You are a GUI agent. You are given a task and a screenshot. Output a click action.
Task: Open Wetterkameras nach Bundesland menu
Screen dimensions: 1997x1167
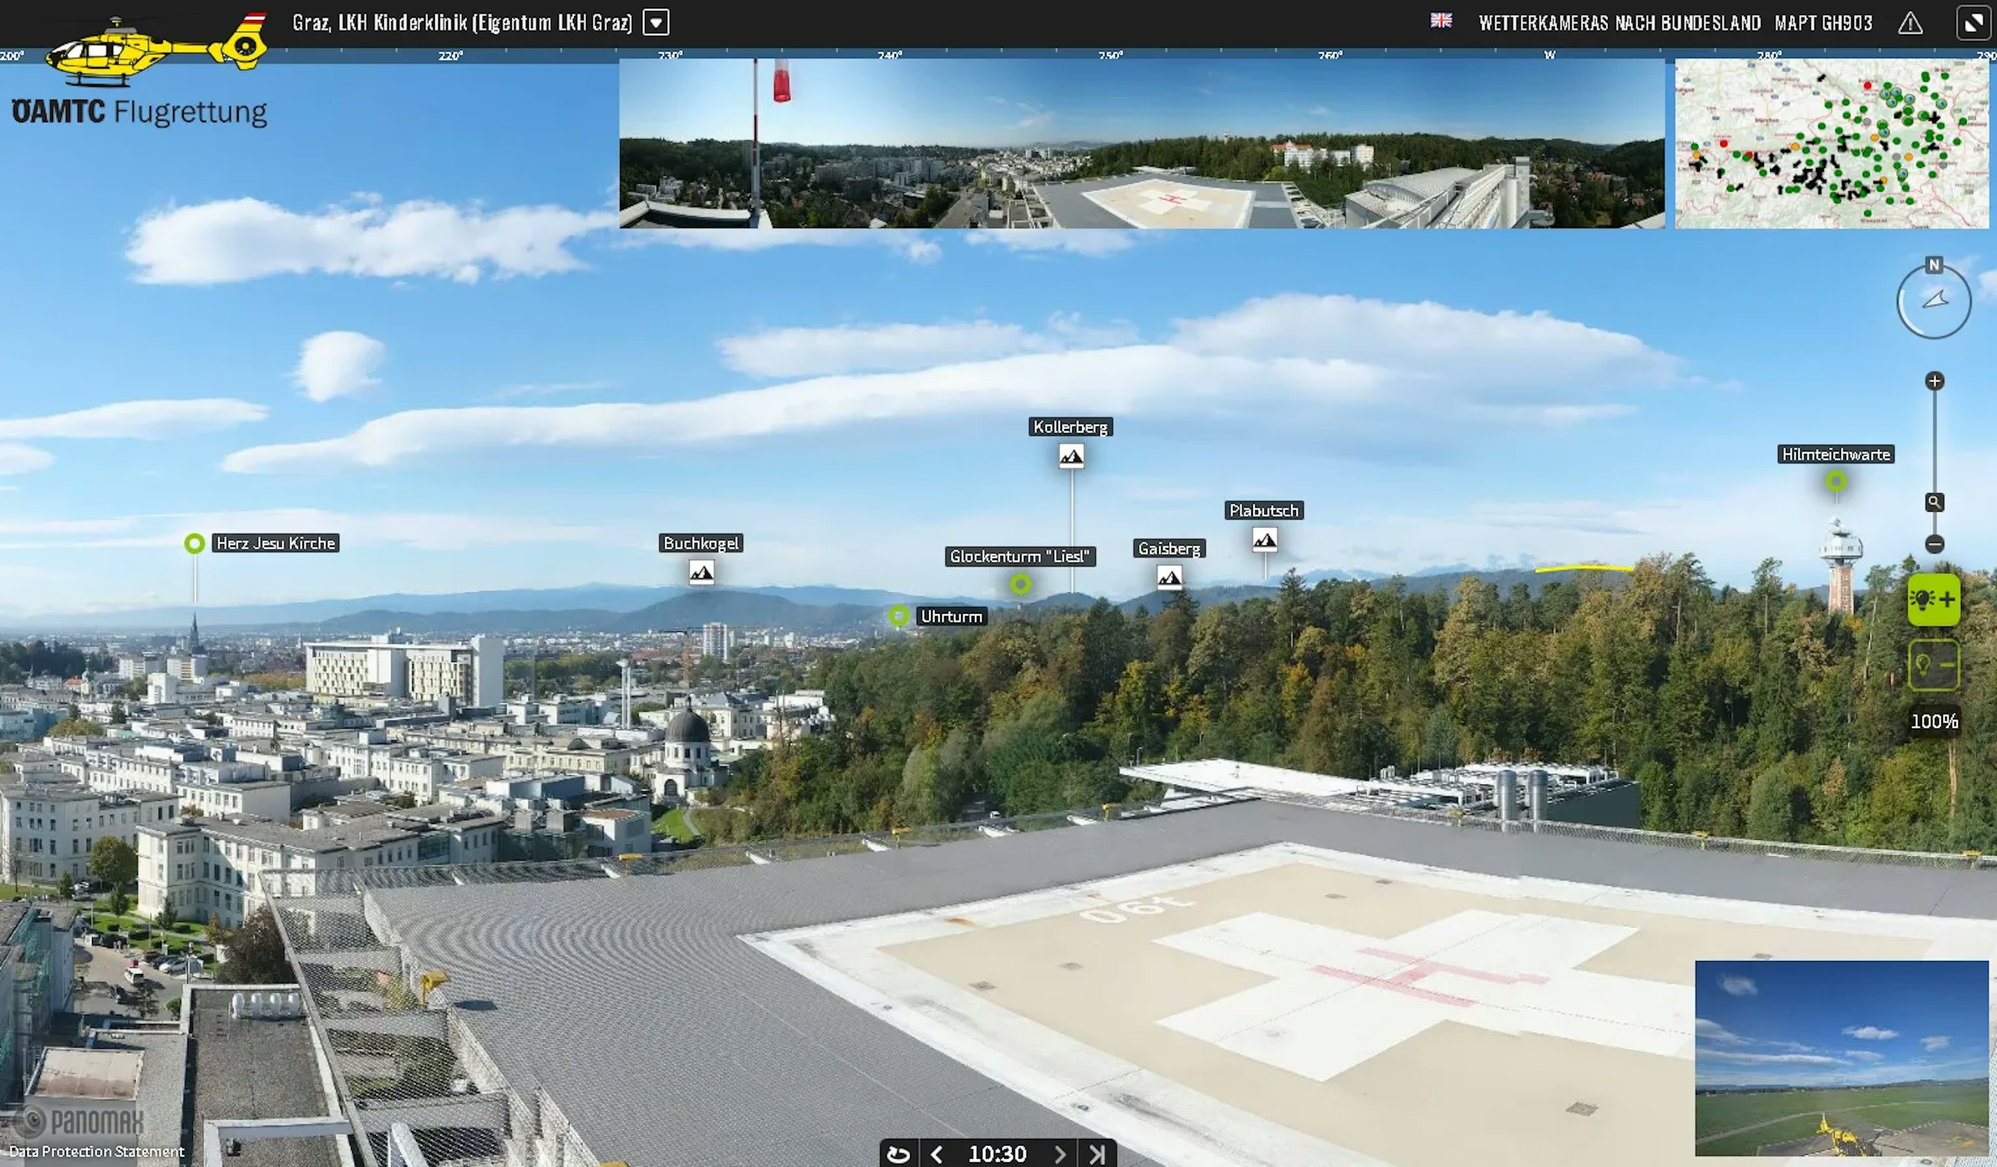pos(1619,23)
